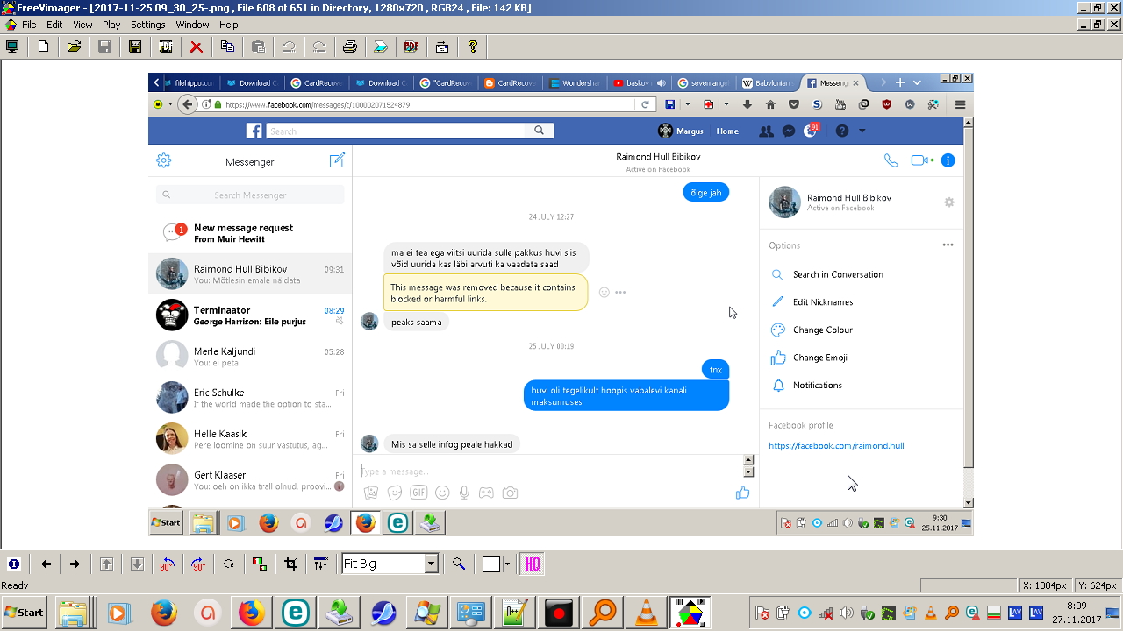
Task: Rotate the image 90° counter-clockwise
Action: point(168,564)
